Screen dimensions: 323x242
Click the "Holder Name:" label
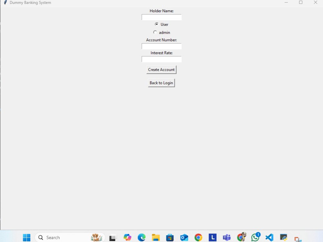click(x=161, y=11)
